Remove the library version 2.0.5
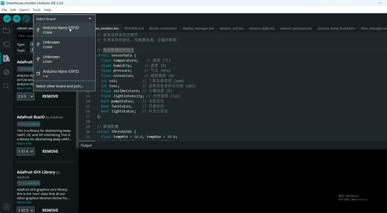 (x=50, y=96)
